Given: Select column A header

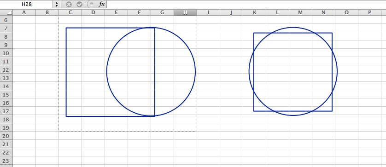Looking at the screenshot, I should [24, 12].
